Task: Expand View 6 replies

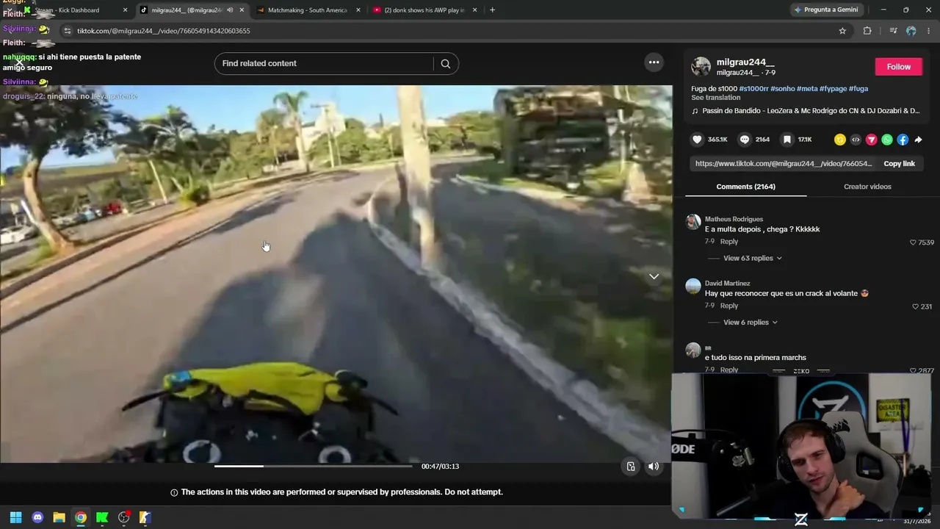Action: pos(751,323)
